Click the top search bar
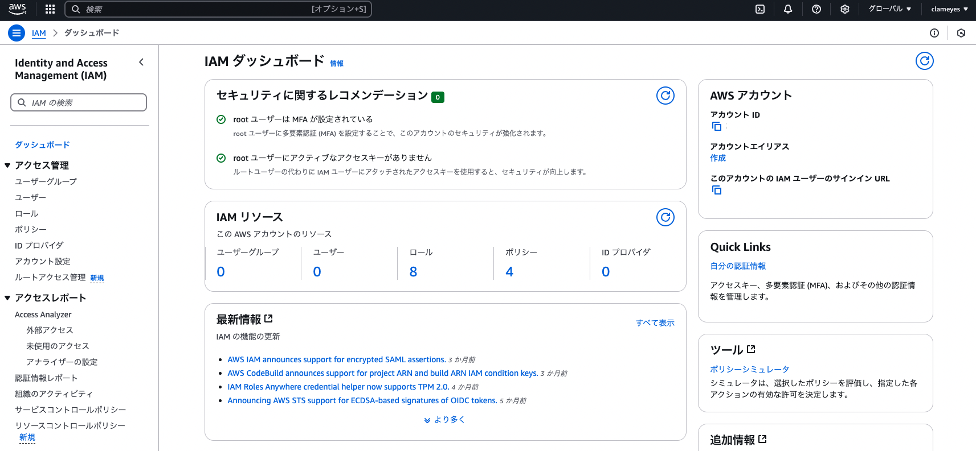 [x=218, y=9]
